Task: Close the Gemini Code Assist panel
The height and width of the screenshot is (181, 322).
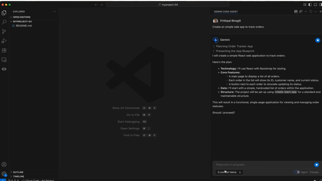Action: pos(320,12)
